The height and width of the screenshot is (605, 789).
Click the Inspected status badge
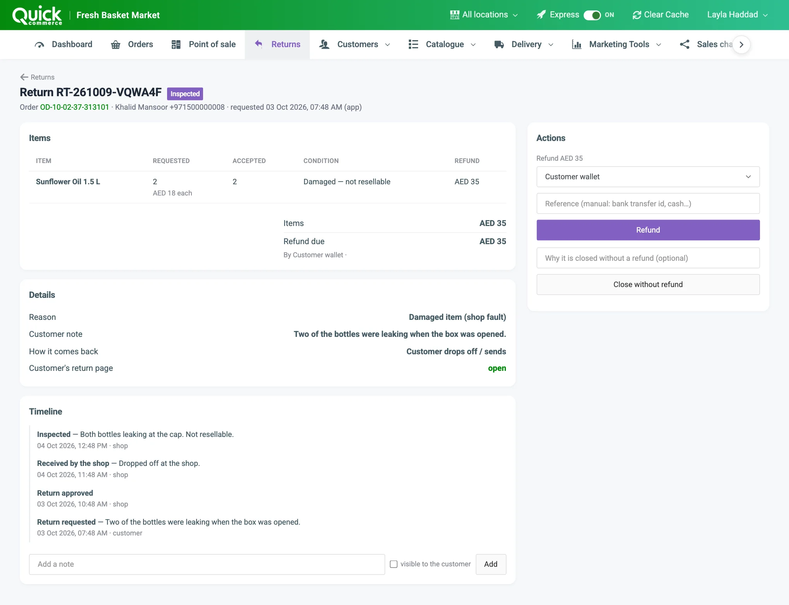pos(185,94)
